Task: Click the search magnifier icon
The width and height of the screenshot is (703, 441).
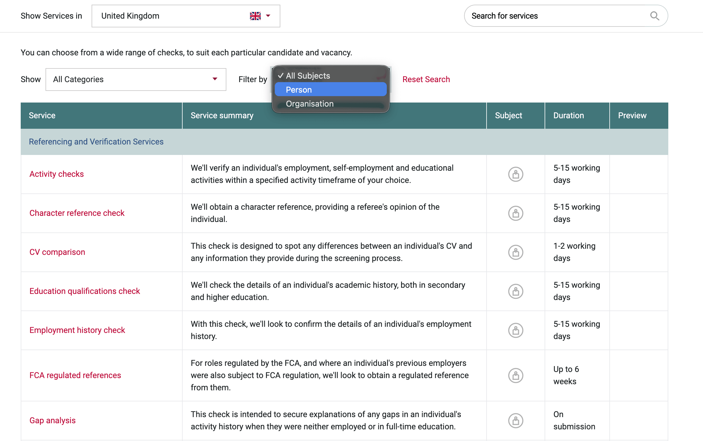Action: 655,16
